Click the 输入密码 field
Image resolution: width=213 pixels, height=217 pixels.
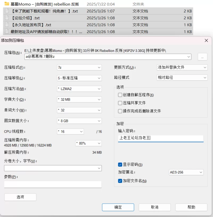point(161,138)
